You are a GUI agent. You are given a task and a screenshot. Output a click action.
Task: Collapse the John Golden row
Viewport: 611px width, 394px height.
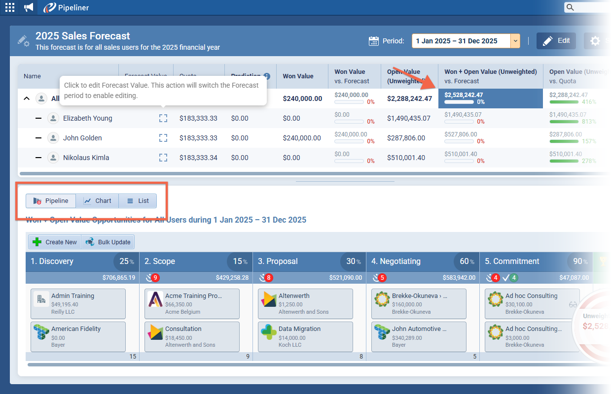click(38, 138)
